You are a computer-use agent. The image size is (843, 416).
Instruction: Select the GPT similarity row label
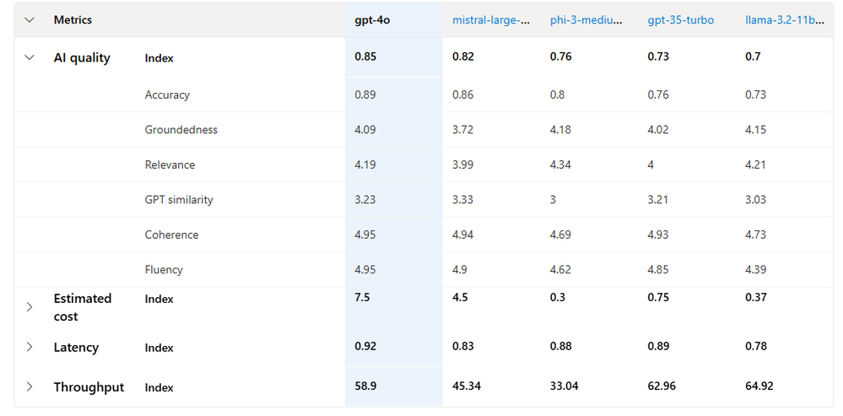[x=179, y=199]
